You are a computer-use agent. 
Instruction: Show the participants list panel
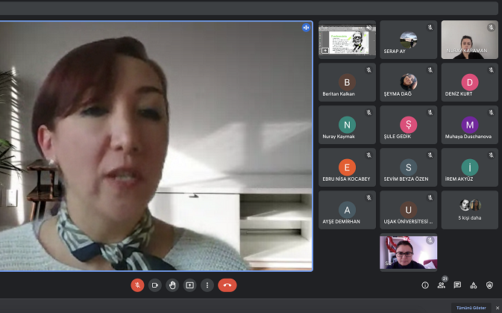(x=442, y=285)
